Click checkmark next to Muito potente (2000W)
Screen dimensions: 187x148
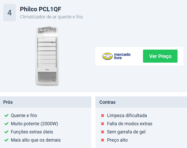coord(6,124)
